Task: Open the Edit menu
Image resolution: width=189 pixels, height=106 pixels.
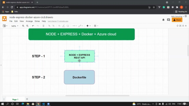Action: tap(16, 21)
